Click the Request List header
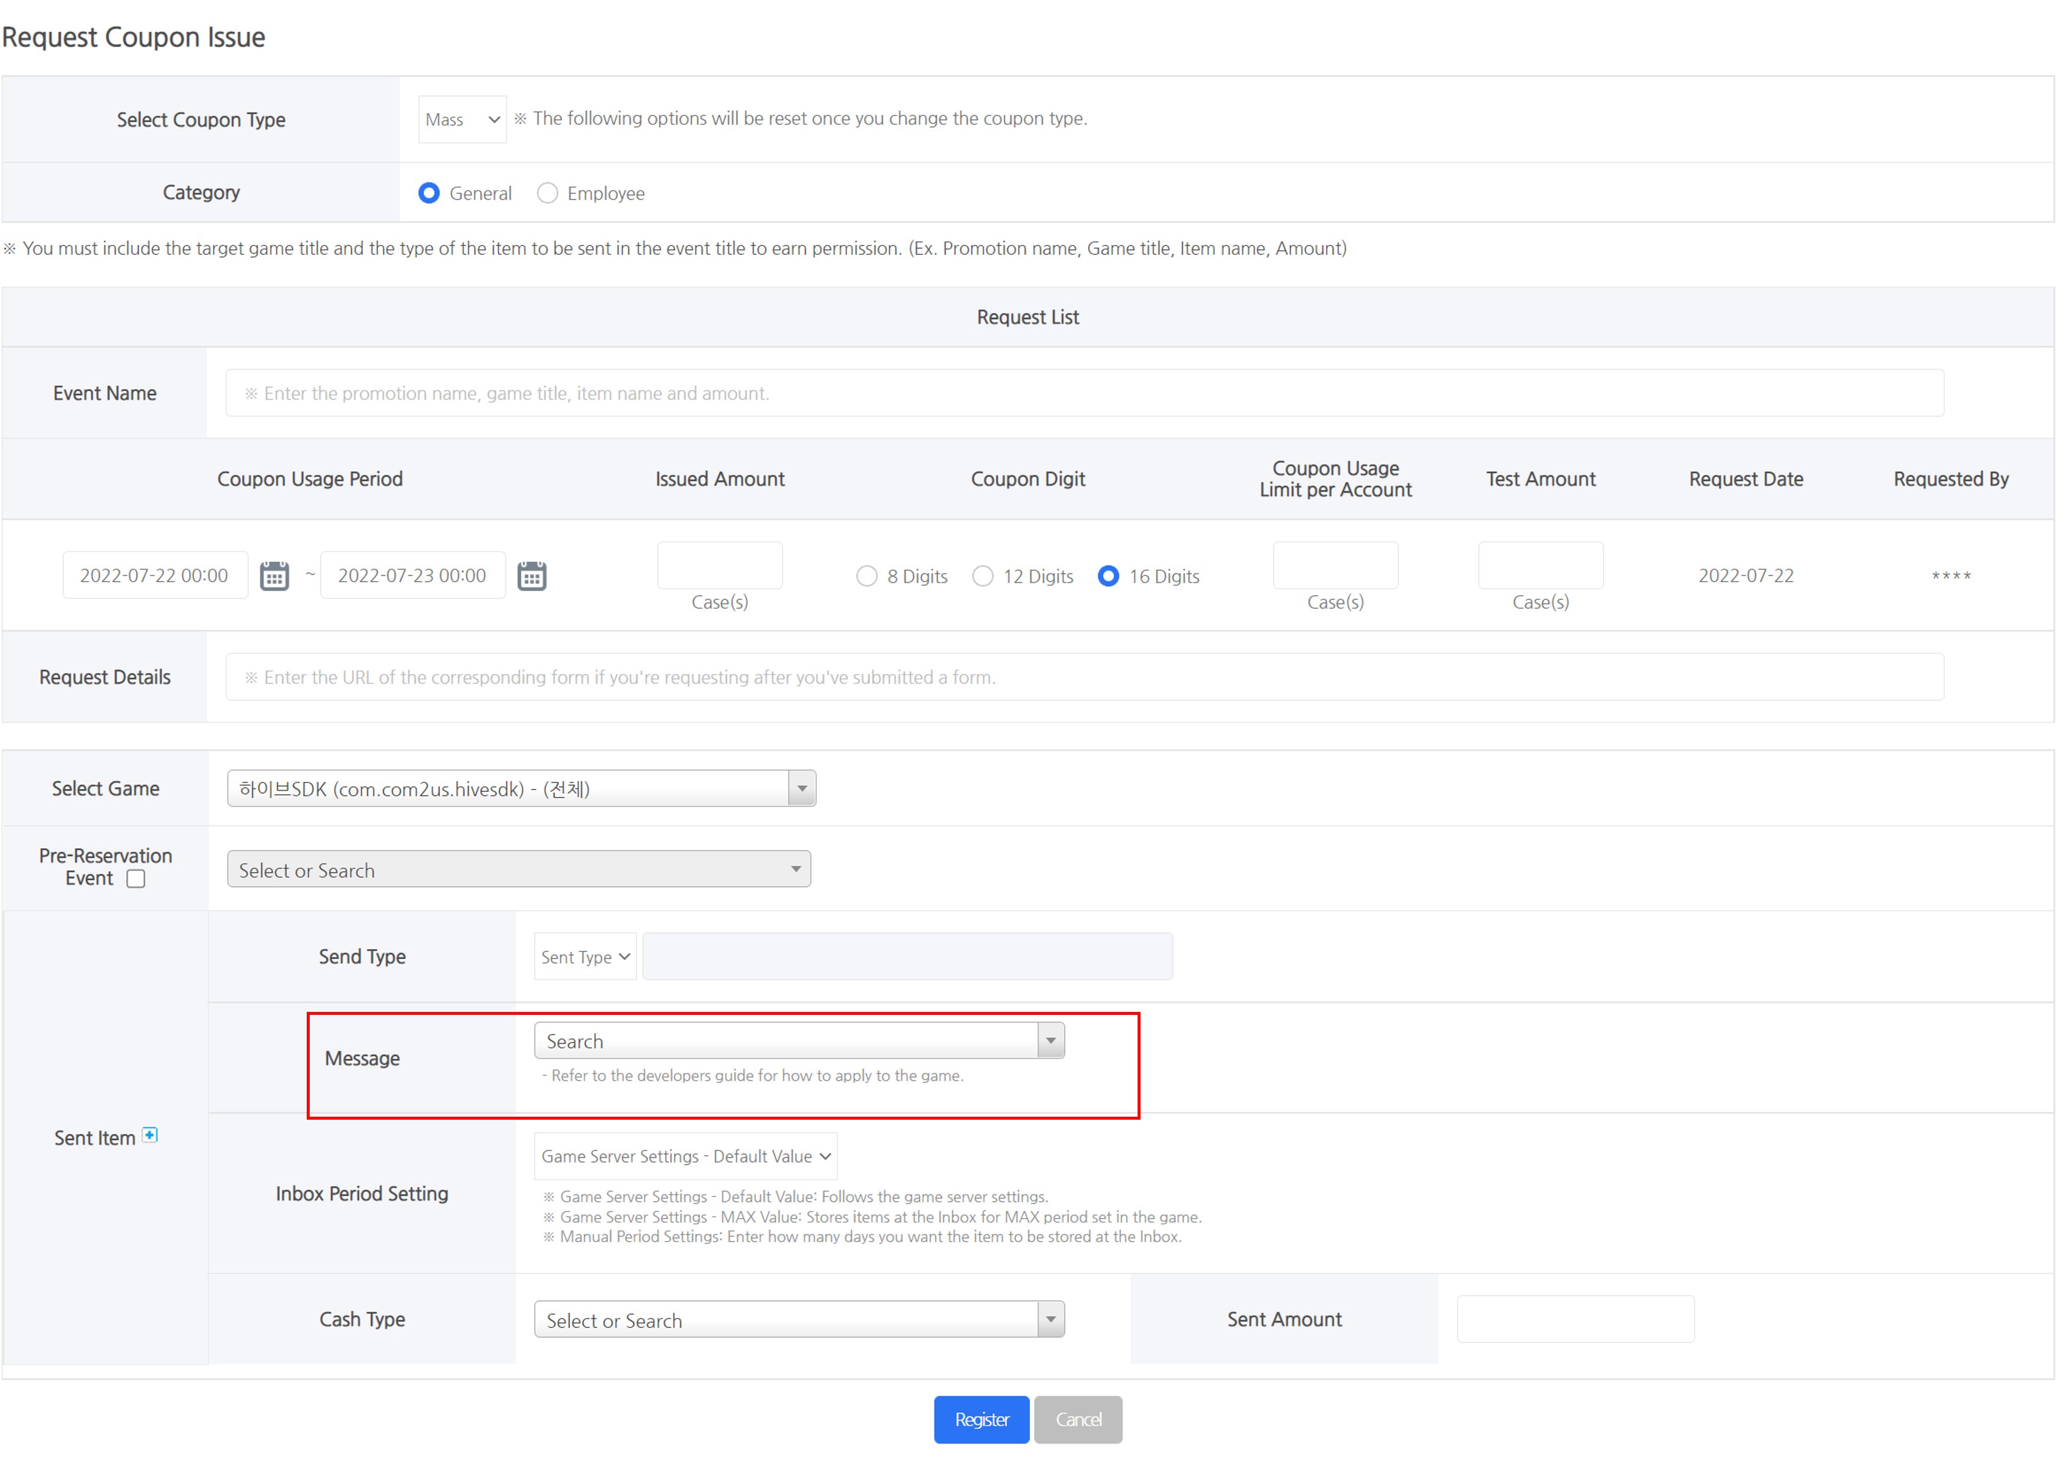 (1028, 317)
